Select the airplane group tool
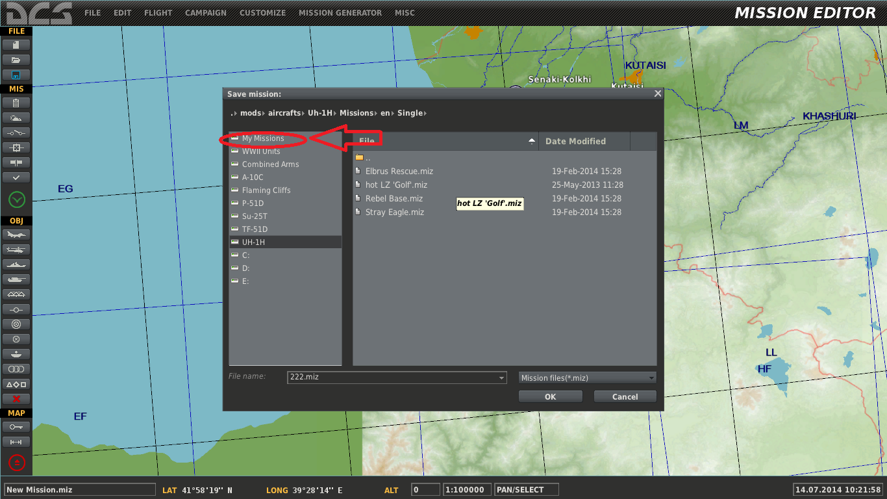This screenshot has width=887, height=499. (16, 235)
